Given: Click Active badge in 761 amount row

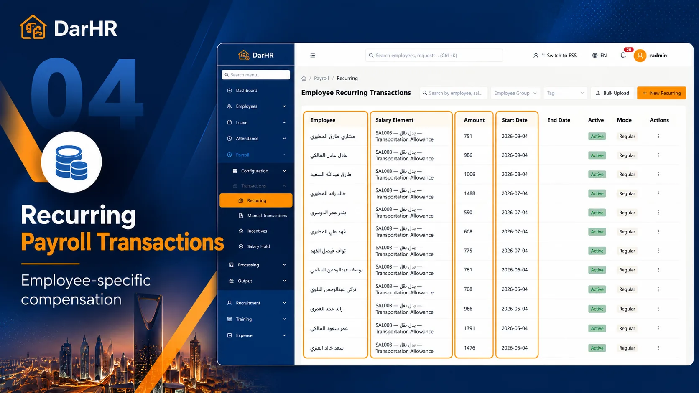Looking at the screenshot, I should [x=597, y=270].
